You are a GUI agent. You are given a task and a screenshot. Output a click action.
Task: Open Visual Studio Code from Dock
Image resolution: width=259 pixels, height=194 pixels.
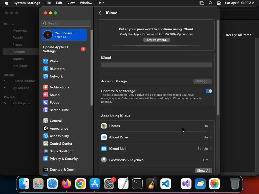(165, 184)
